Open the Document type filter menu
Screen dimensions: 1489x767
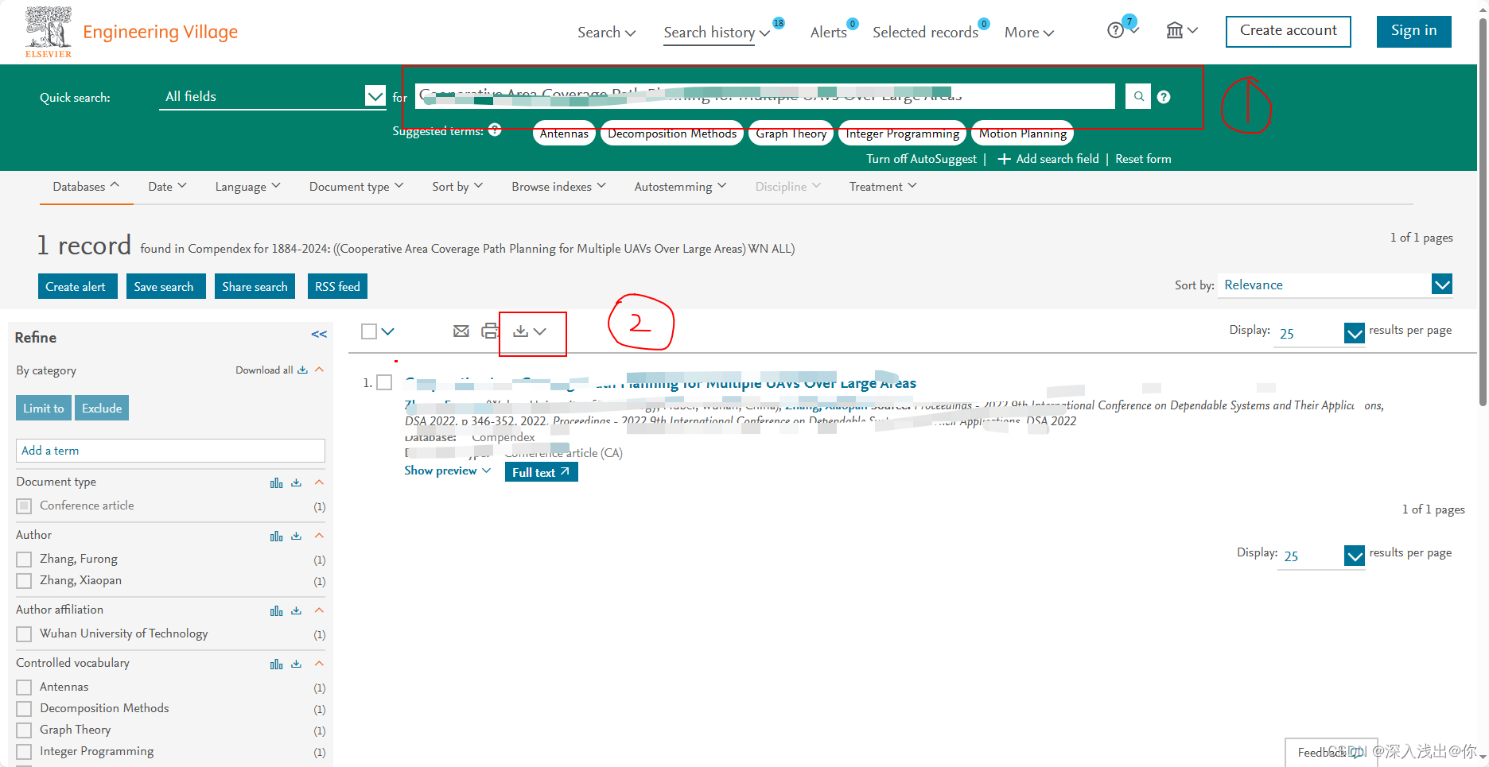pos(356,186)
